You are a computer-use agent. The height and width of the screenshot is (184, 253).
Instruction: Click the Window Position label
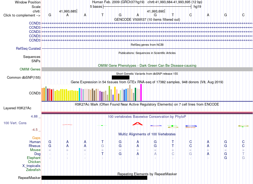(28, 2)
